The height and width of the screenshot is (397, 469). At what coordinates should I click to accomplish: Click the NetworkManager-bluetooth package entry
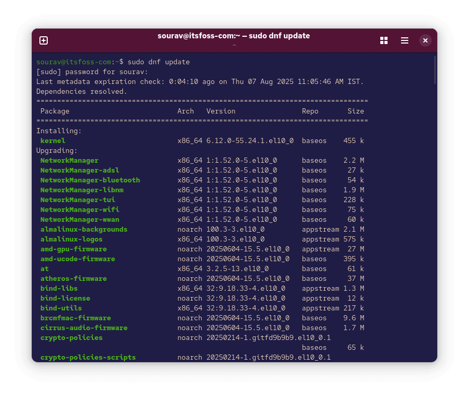click(90, 180)
